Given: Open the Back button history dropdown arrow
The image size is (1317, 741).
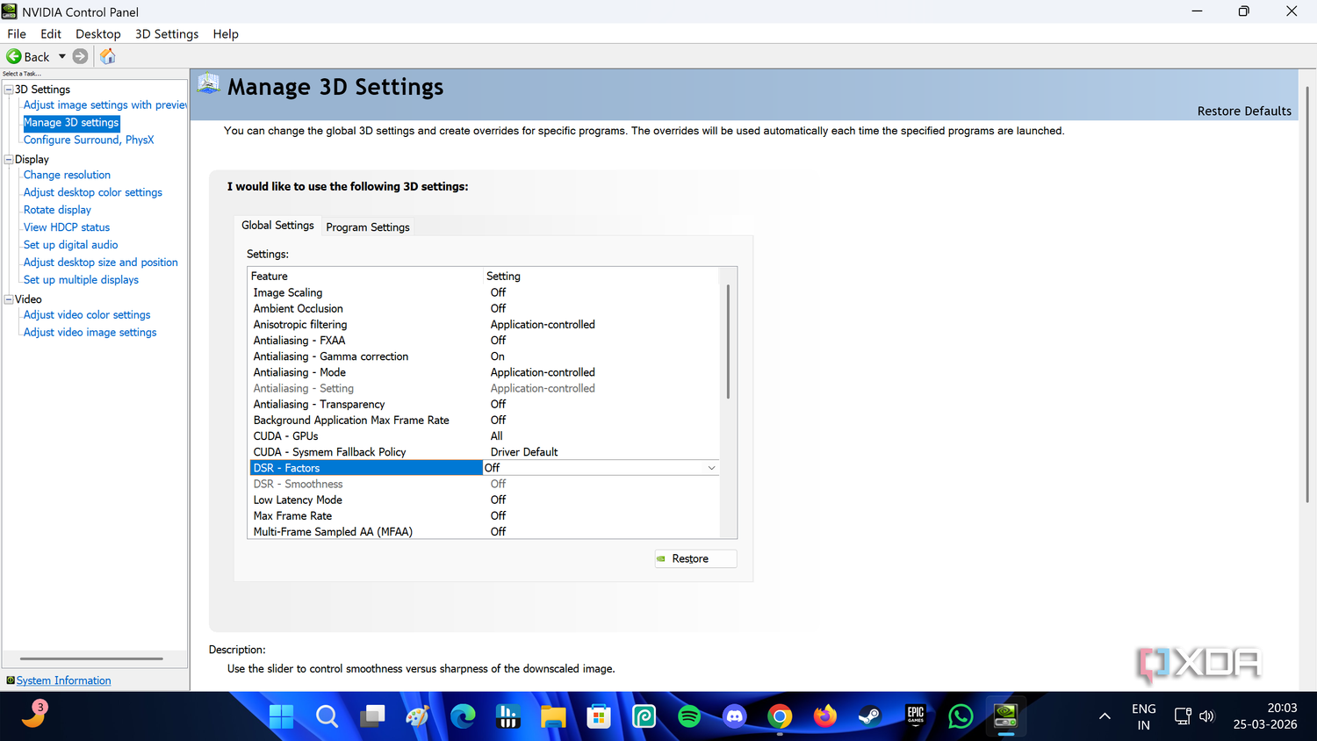Looking at the screenshot, I should click(62, 56).
